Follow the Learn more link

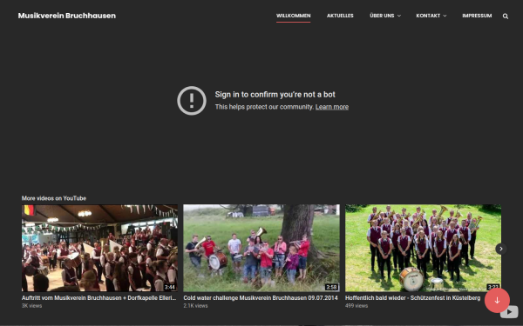pos(332,107)
